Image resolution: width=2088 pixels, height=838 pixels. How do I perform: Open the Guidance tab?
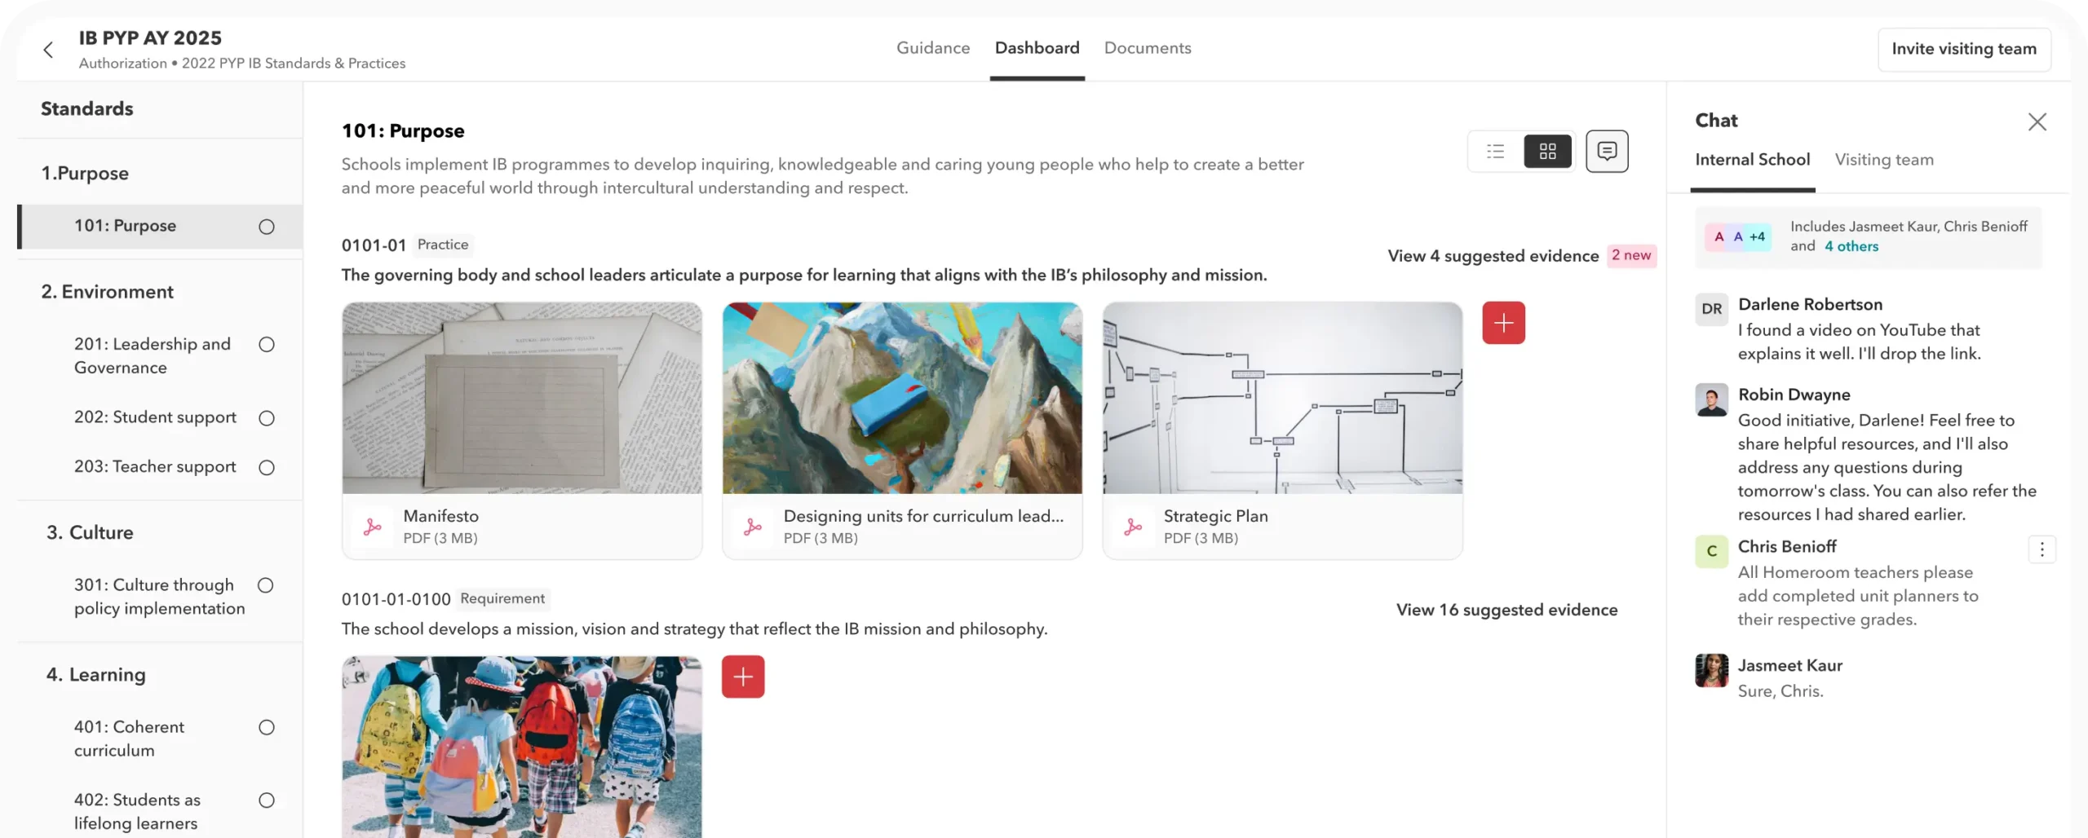coord(933,48)
